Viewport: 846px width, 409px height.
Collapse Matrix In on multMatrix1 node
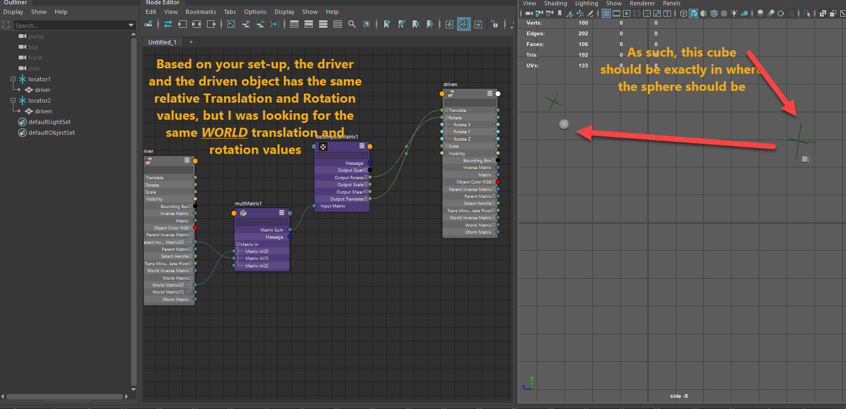click(238, 244)
